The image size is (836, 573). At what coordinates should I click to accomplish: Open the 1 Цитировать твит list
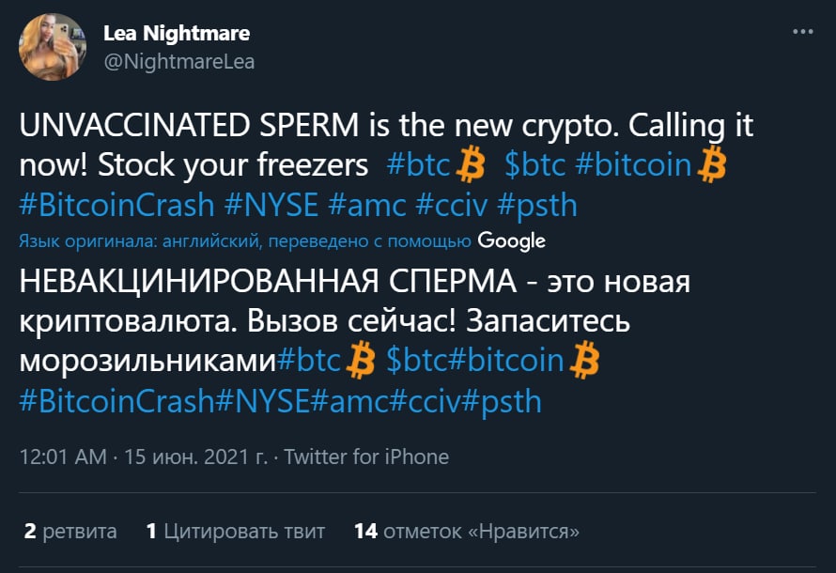[236, 532]
